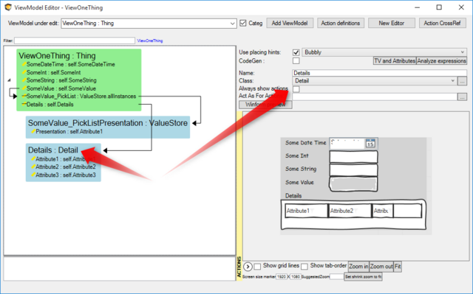Click TV and Attributes button
This screenshot has height=294, width=473.
395,60
